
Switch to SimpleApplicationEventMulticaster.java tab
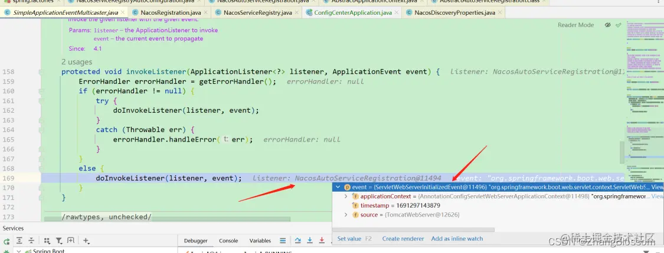(x=65, y=13)
